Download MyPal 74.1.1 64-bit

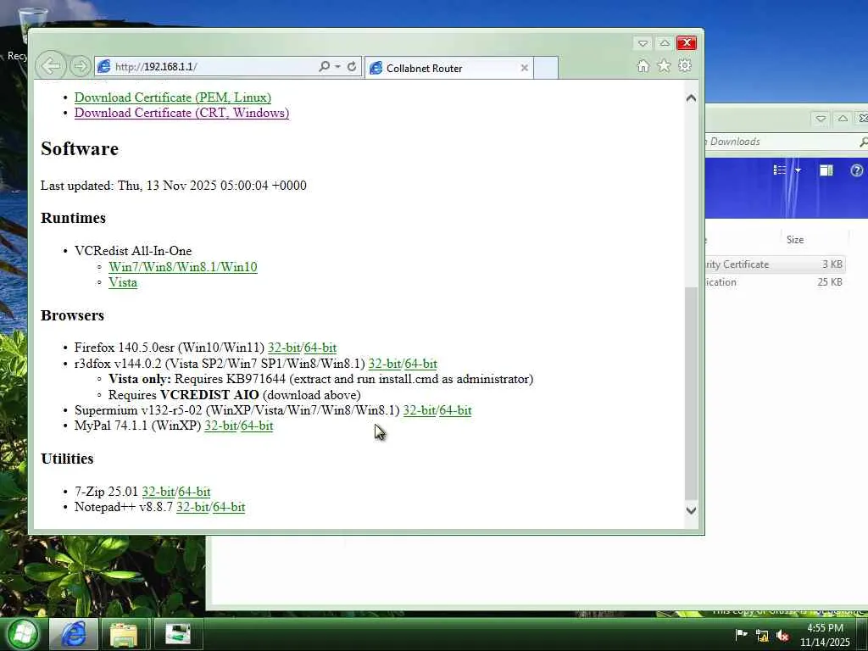point(256,426)
